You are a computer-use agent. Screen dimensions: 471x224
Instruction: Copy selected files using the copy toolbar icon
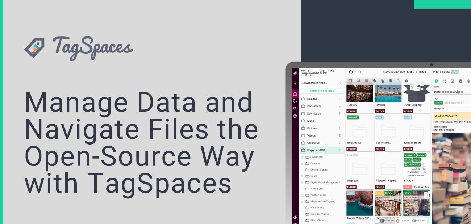point(383,81)
